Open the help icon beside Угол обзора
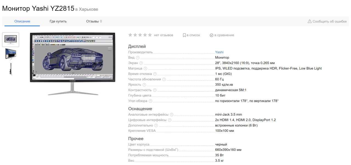351x165 pixels. tap(151, 101)
